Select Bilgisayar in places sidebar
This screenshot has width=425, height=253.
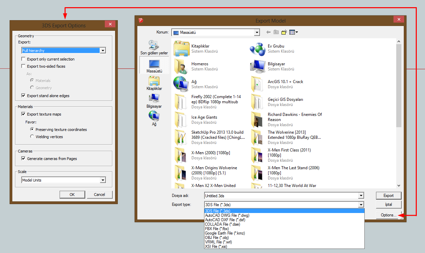coord(154,101)
